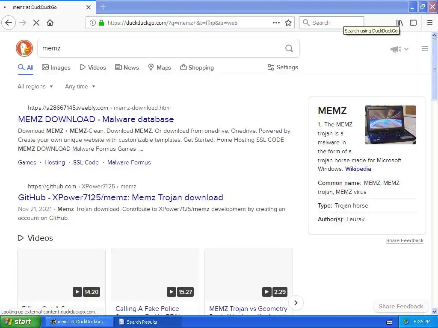Viewport: 438px width, 328px height.
Task: Click the keyboard icon in system tray
Action: [x=389, y=322]
